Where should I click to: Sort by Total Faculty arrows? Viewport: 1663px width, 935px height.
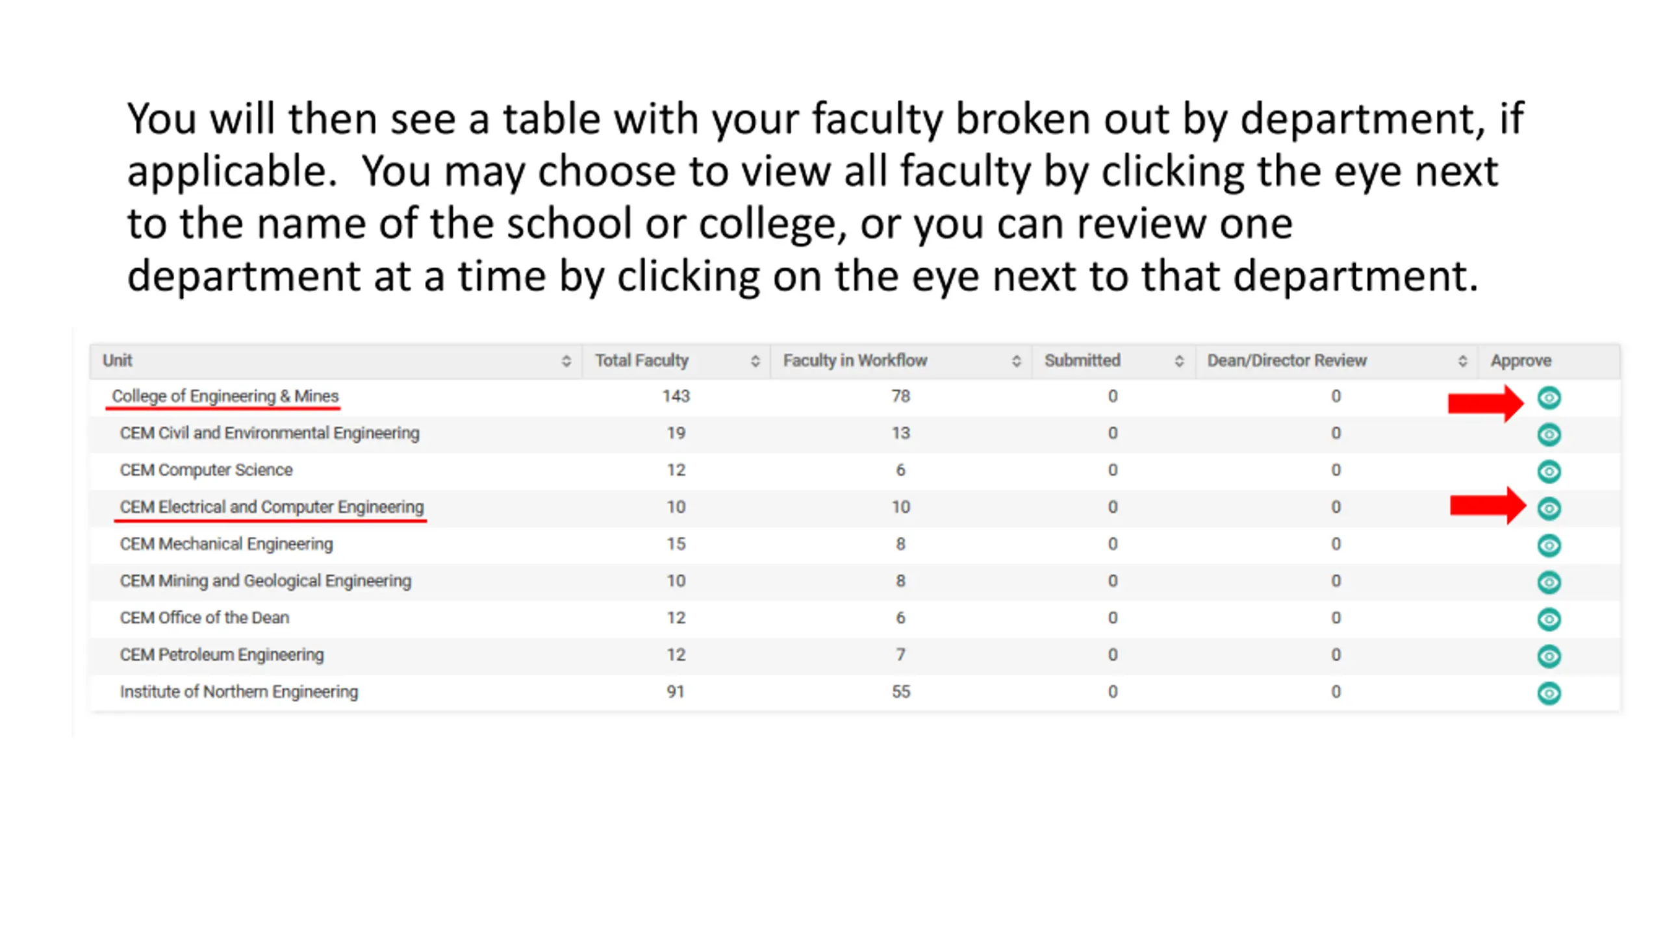coord(755,361)
